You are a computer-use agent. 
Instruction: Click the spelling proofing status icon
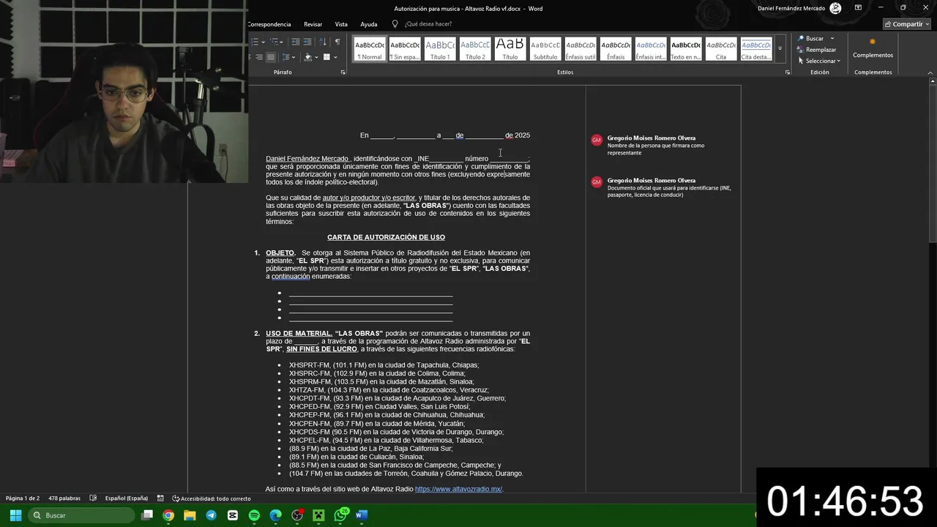(93, 498)
